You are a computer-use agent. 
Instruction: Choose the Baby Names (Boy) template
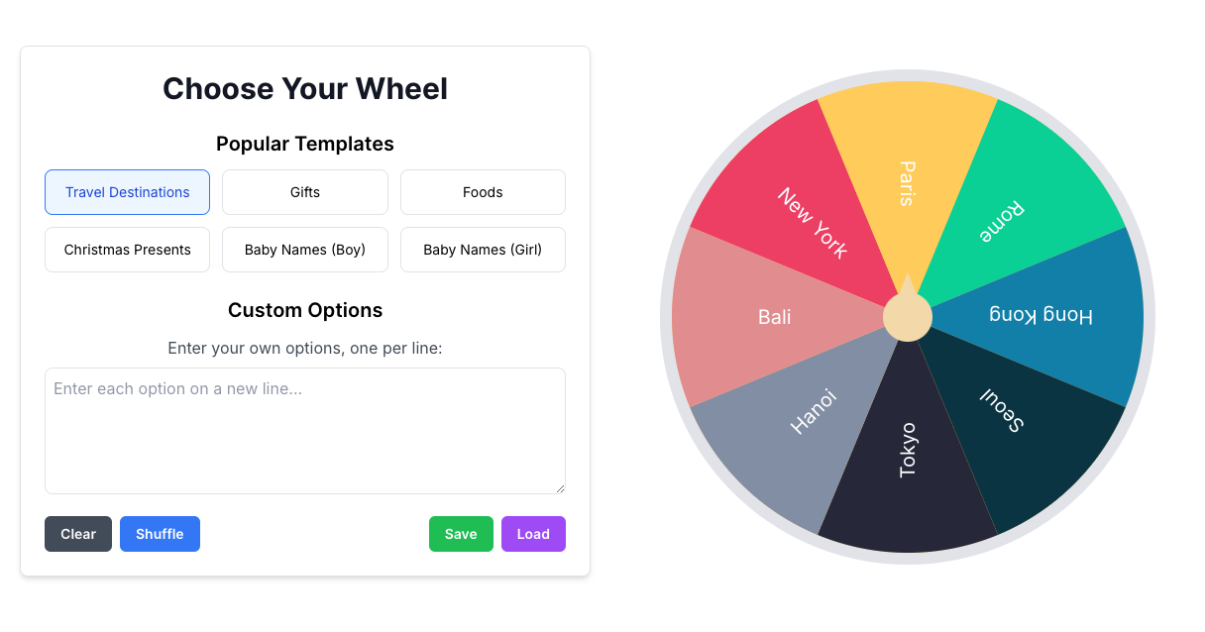[304, 250]
